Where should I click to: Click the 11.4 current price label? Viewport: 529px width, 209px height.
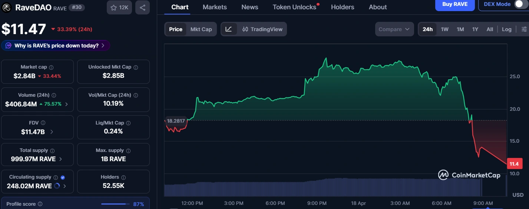click(515, 164)
